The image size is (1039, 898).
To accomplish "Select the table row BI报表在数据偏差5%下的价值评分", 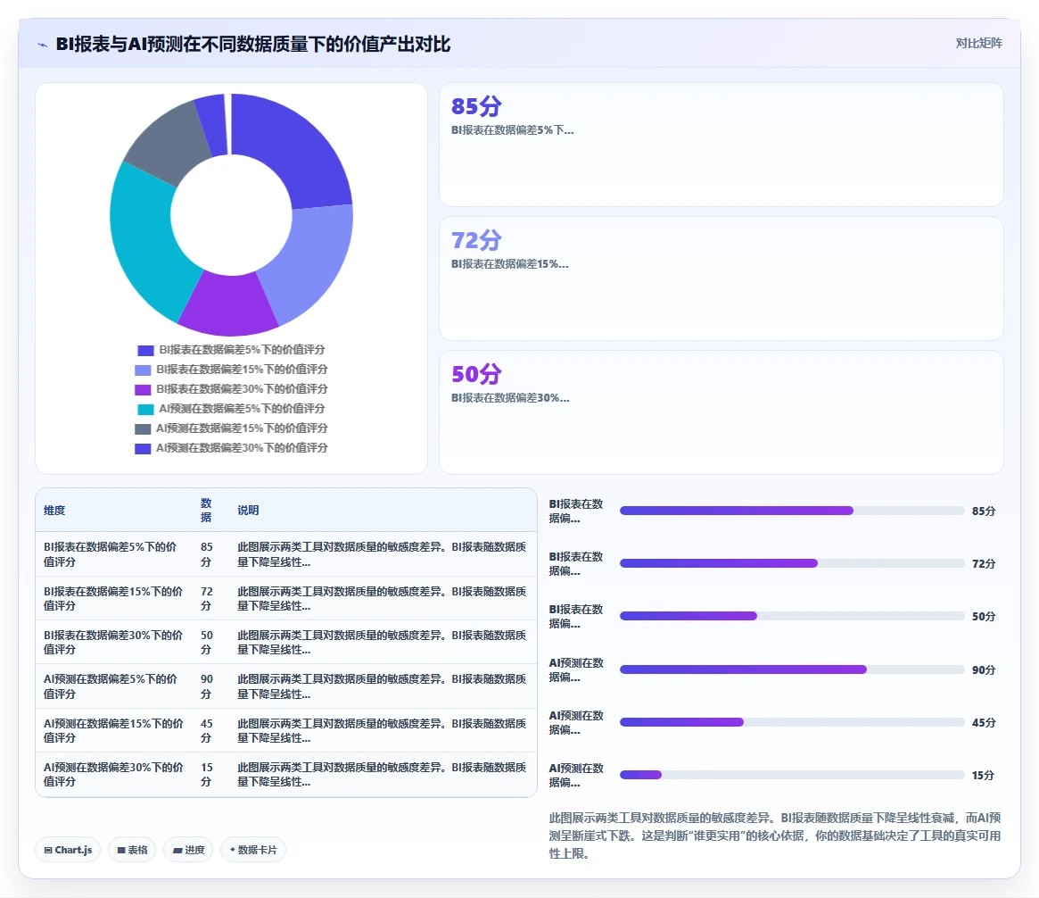I will 286,553.
